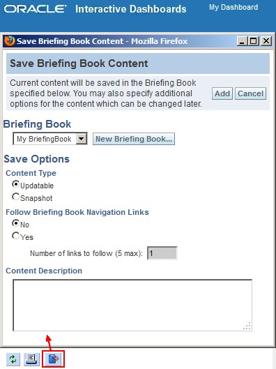Open the My Dashboard tab
The image size is (276, 369).
[233, 7]
